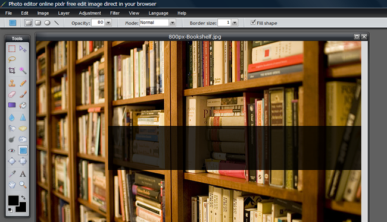Select the Eraser tool

tap(12, 94)
